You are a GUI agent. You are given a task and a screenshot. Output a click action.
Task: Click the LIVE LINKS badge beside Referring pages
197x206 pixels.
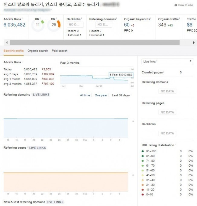[x=37, y=148]
